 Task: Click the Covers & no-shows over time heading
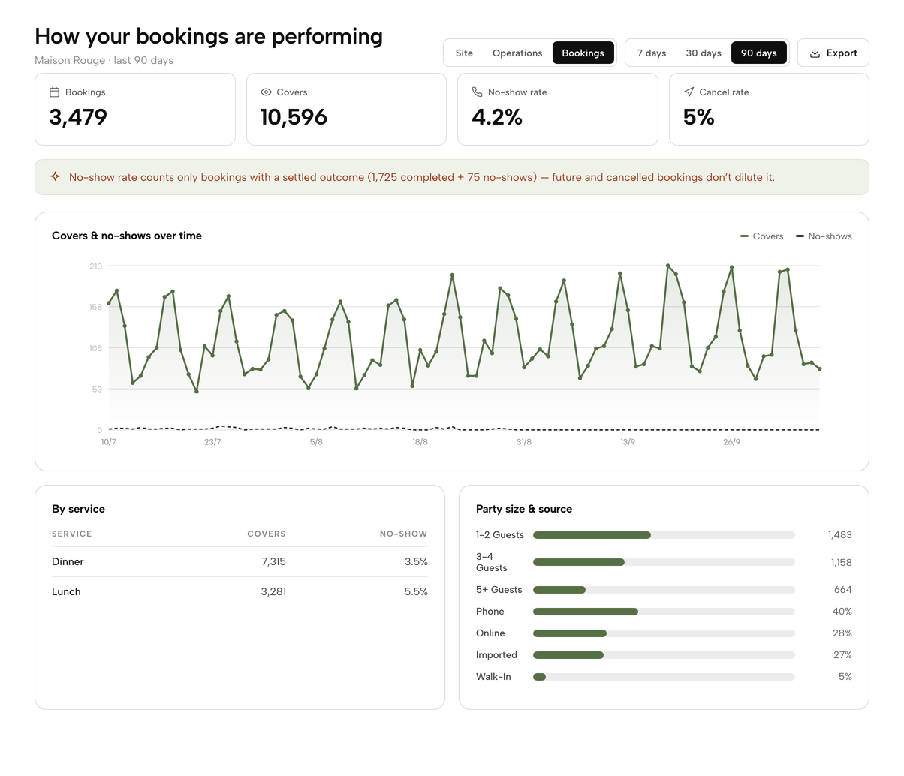(127, 236)
